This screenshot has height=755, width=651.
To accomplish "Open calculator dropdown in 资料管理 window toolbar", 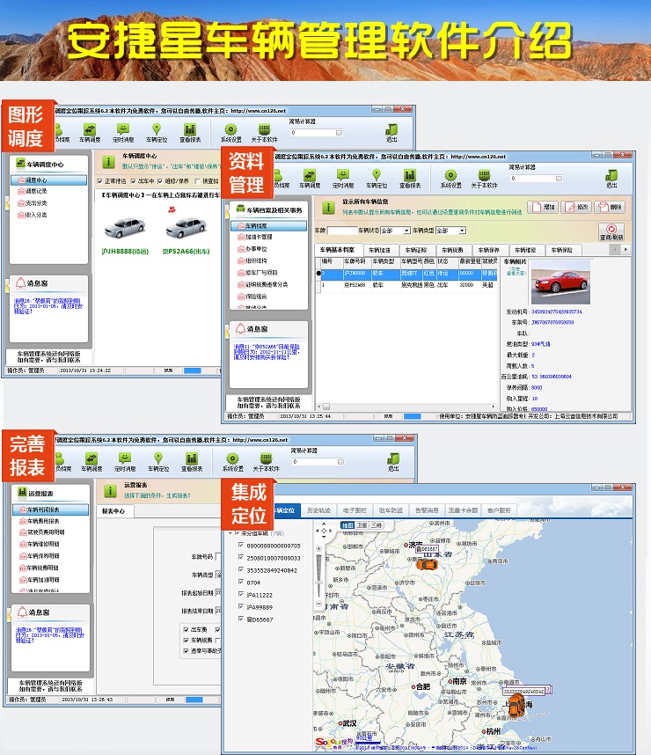I will pyautogui.click(x=559, y=179).
